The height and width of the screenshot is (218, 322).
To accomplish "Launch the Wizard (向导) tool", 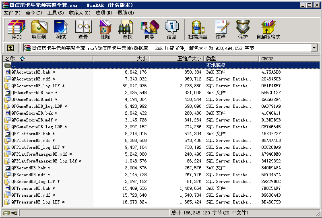I will coord(149,29).
